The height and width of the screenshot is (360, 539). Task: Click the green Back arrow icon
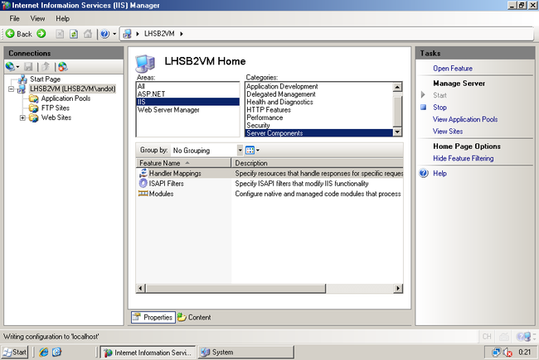click(x=10, y=33)
